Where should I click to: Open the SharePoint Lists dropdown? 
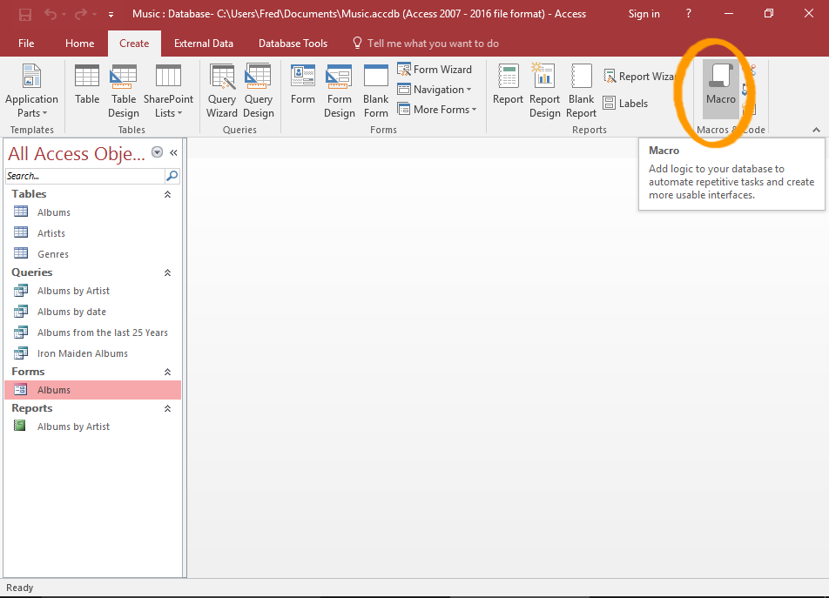[168, 91]
